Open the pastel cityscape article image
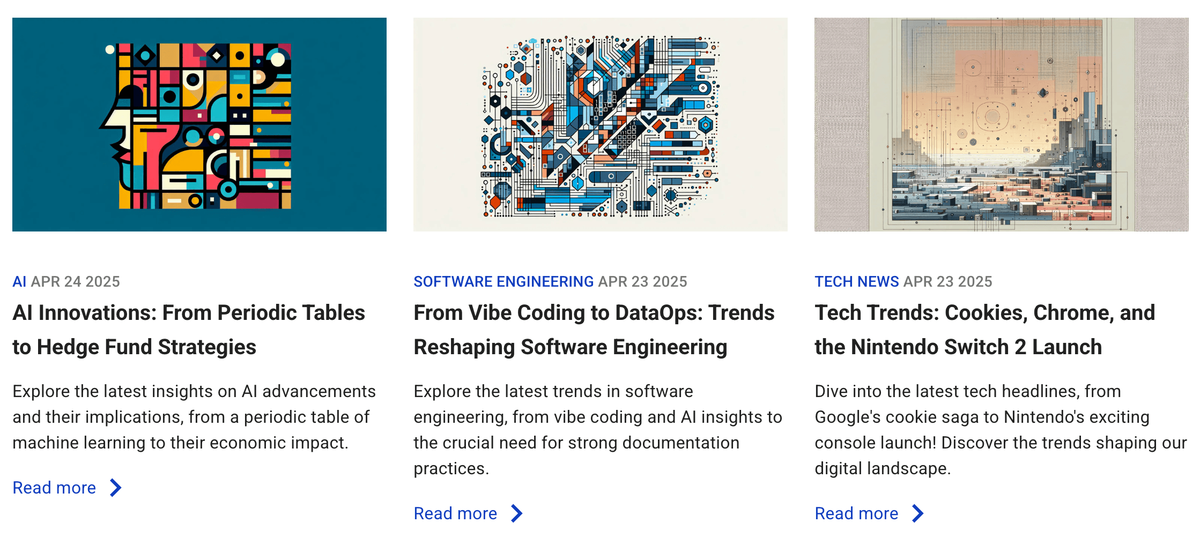The height and width of the screenshot is (553, 1200). coord(1002,124)
